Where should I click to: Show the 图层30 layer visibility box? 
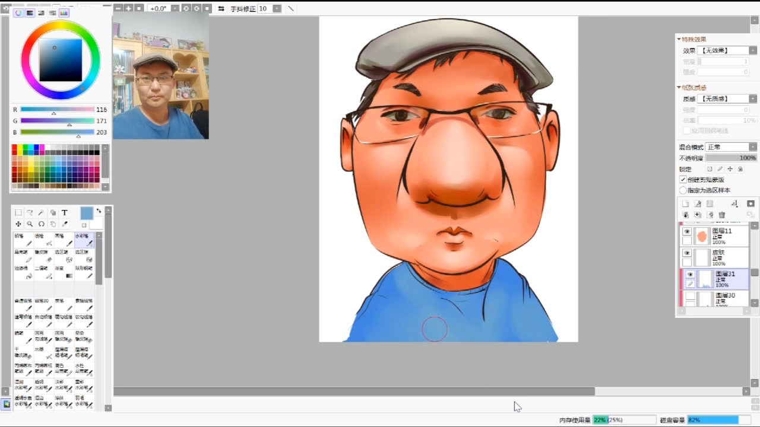[690, 295]
